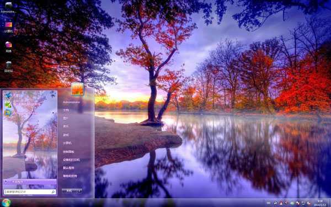The width and height of the screenshot is (331, 207).
Task: Click the network monitor tray icon
Action: 303,203
